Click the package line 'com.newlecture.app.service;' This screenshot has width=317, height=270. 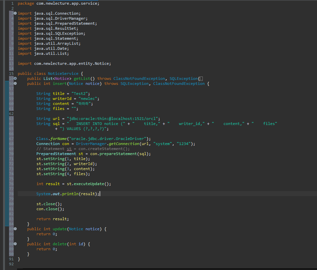(x=68, y=3)
